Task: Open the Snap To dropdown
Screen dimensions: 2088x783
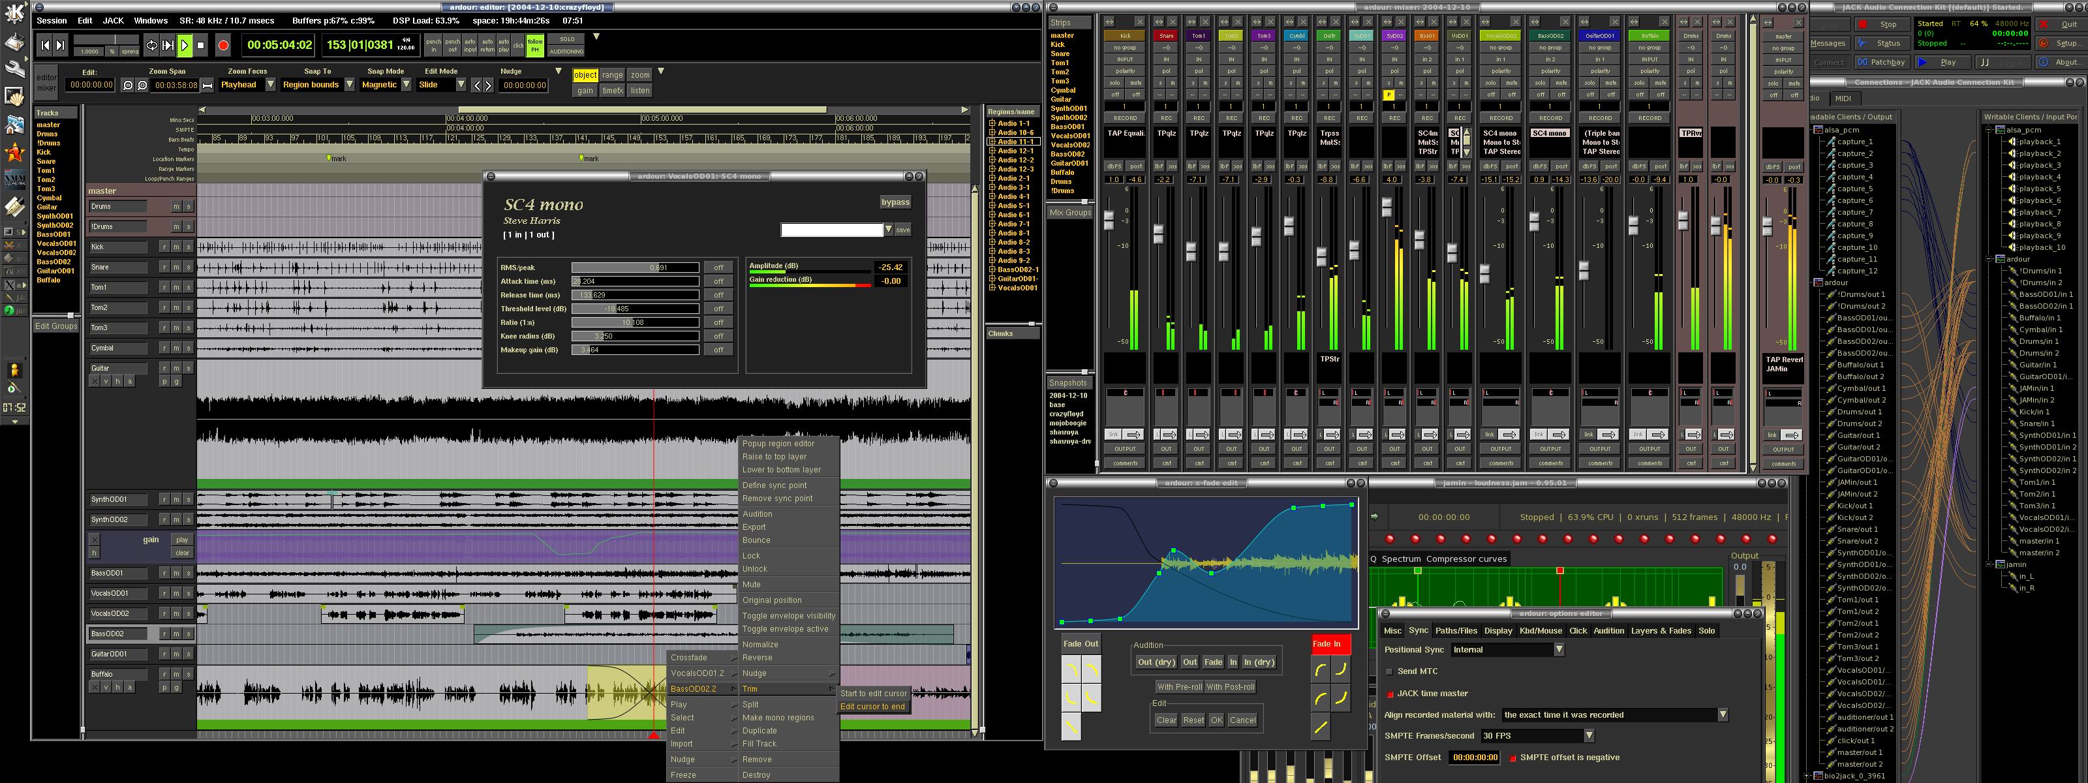Action: tap(349, 84)
